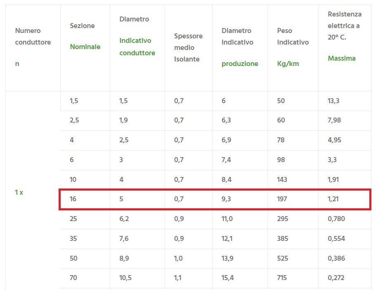
Task: Select the 2,5 nominal section cell
Action: [x=75, y=120]
